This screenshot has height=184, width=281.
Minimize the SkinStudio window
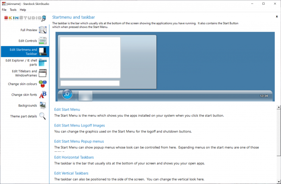pos(252,4)
